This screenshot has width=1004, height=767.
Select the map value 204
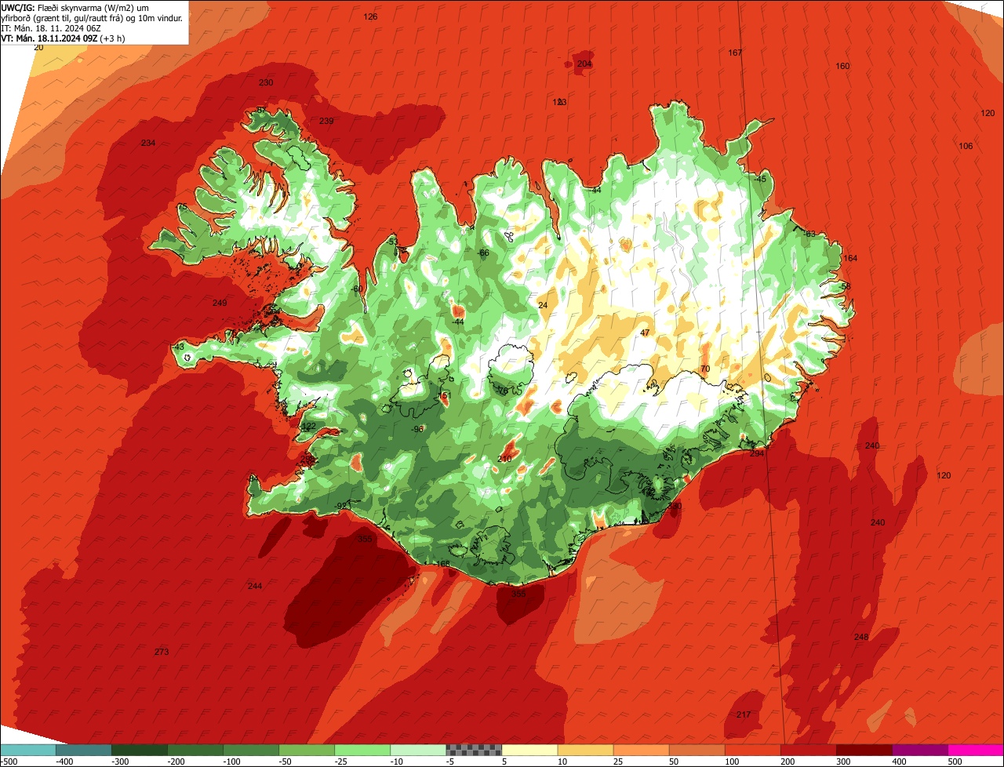pyautogui.click(x=584, y=64)
